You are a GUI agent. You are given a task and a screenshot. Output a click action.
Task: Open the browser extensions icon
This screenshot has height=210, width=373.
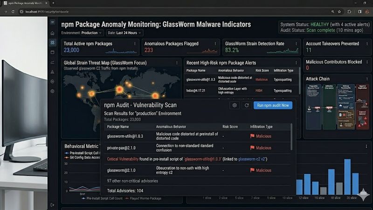349,11
